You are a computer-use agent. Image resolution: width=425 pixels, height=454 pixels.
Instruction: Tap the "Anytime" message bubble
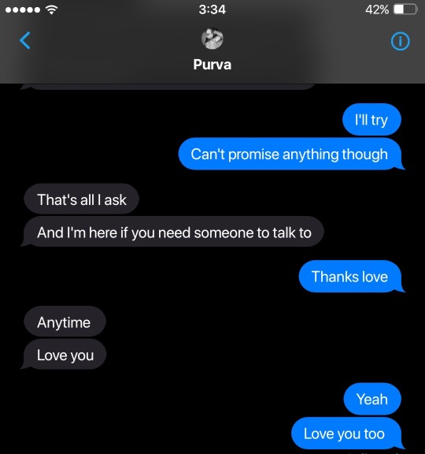coord(65,322)
